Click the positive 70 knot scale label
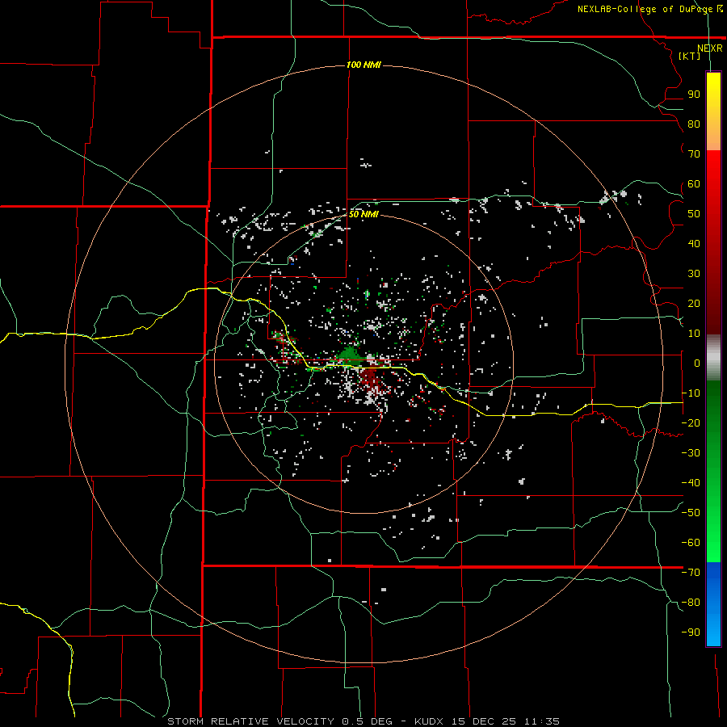 (694, 154)
